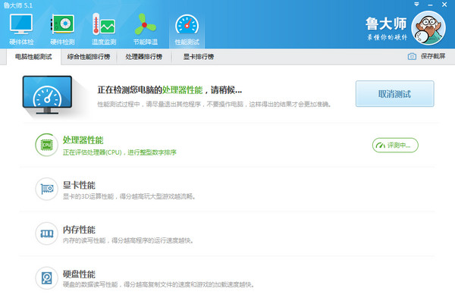The image size is (455, 301).
Task: Click the 评测中 status button
Action: [395, 145]
